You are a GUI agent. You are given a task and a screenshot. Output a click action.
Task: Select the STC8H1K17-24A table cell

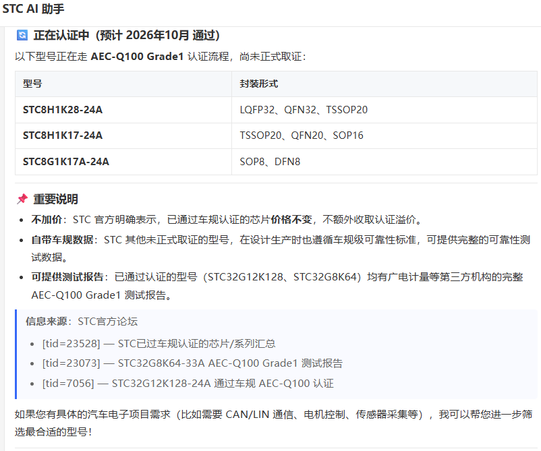123,136
